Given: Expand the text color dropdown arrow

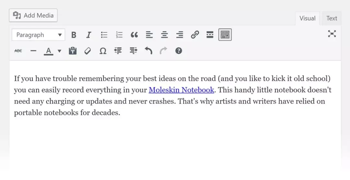Looking at the screenshot, I should (59, 51).
